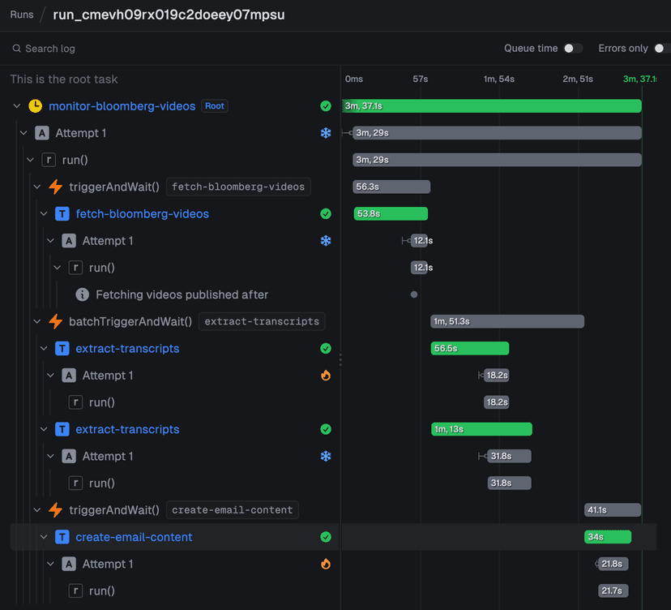Open the monitor-bloomberg-videos task link
The height and width of the screenshot is (610, 671).
[122, 105]
